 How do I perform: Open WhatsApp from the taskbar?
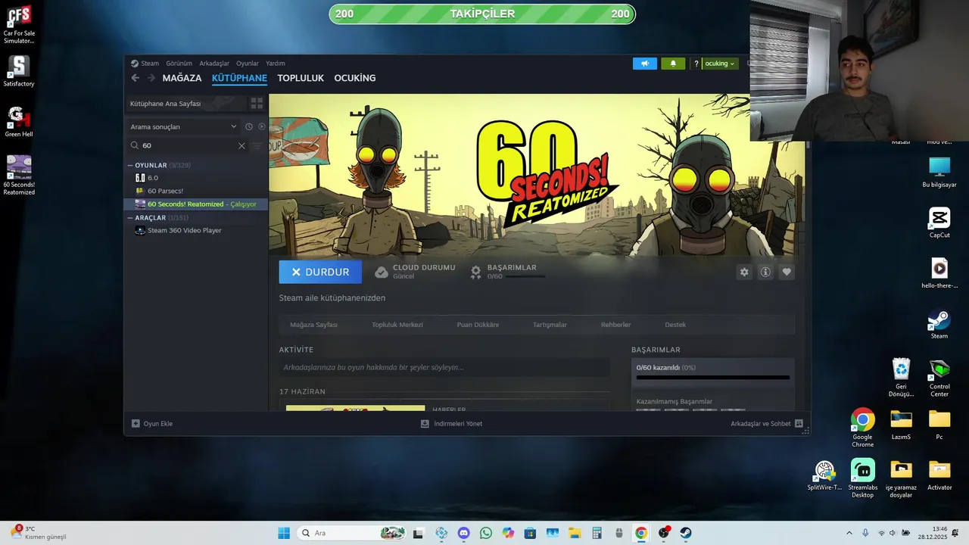(x=485, y=533)
